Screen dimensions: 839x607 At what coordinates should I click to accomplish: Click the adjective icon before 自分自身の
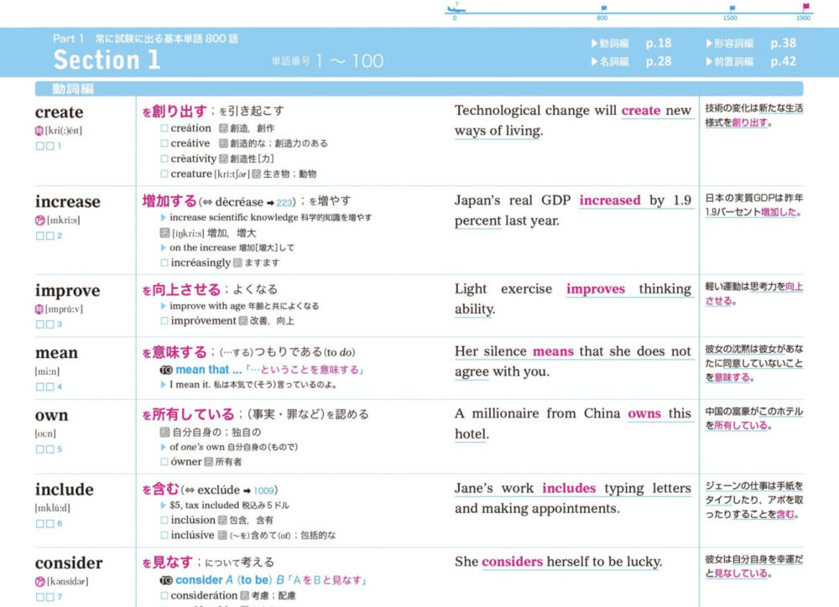tap(164, 432)
